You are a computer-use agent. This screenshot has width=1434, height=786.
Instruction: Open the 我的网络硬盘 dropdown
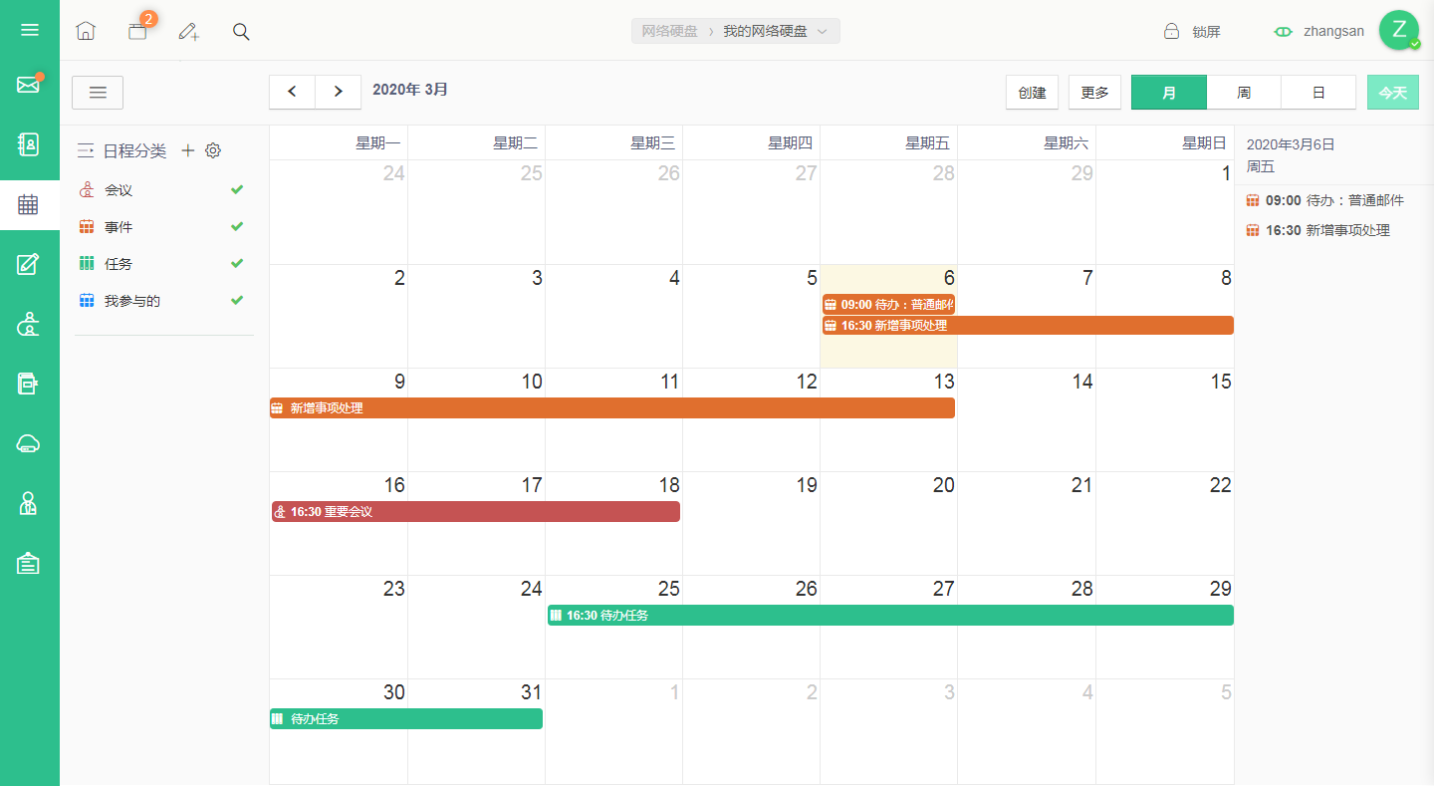[776, 31]
